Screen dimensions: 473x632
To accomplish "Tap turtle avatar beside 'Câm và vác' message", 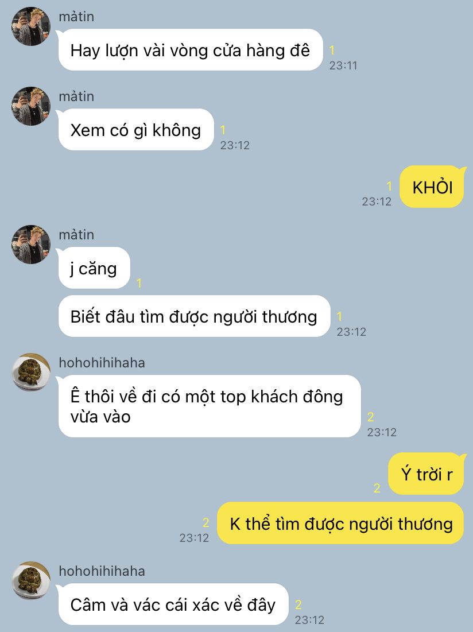I will [x=31, y=581].
